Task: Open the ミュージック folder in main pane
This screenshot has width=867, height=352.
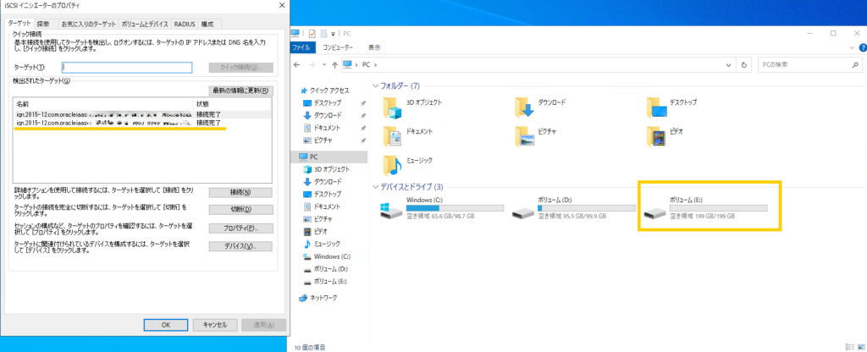Action: click(x=392, y=165)
